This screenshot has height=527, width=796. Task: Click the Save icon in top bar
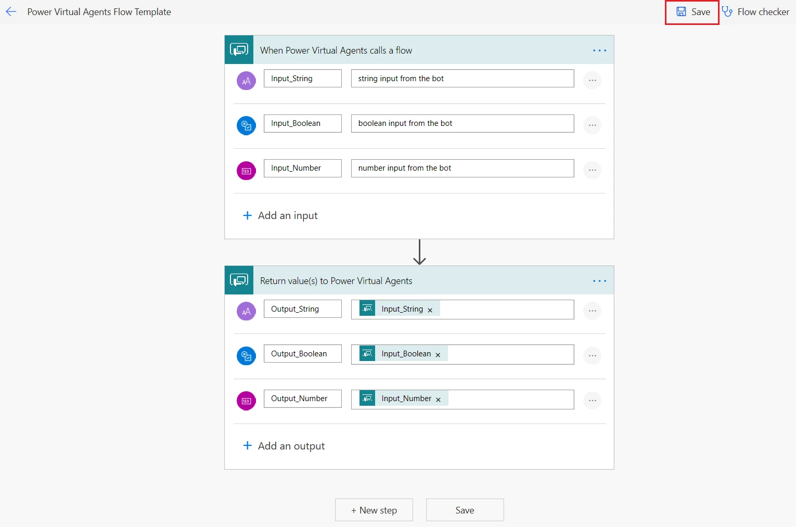coord(681,12)
